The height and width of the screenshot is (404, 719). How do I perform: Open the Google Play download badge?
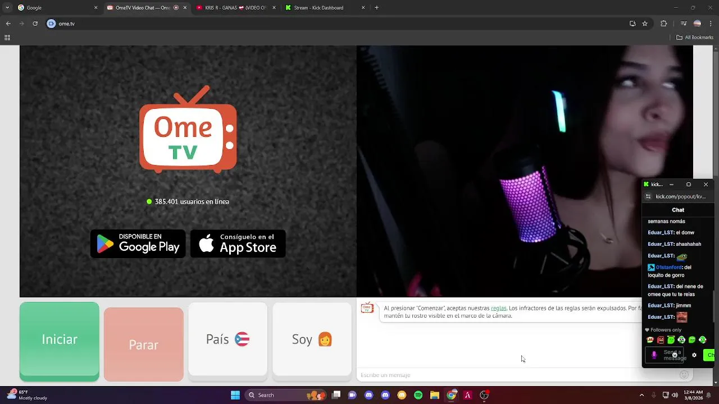coord(138,244)
